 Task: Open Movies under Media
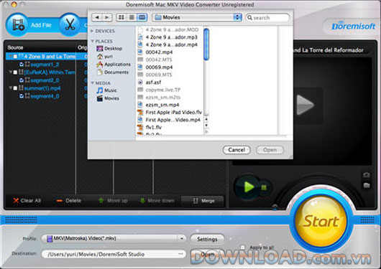tap(108, 98)
